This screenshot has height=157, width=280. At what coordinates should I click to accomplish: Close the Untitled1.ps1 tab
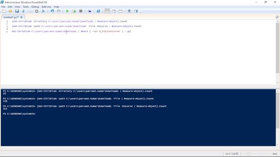[21, 17]
